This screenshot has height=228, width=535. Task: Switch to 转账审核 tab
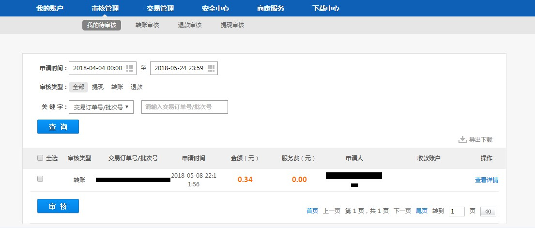pyautogui.click(x=147, y=25)
